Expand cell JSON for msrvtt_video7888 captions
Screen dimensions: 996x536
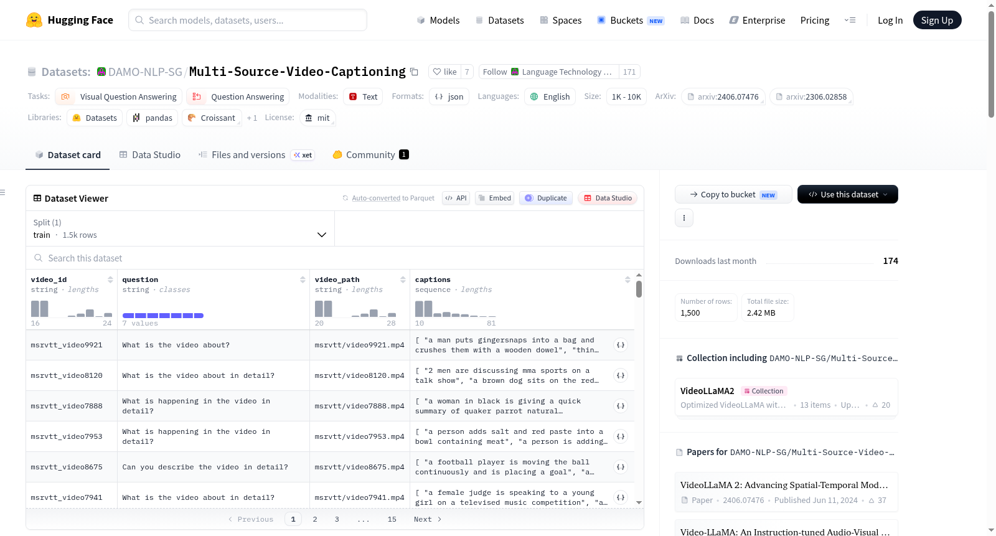coord(621,406)
